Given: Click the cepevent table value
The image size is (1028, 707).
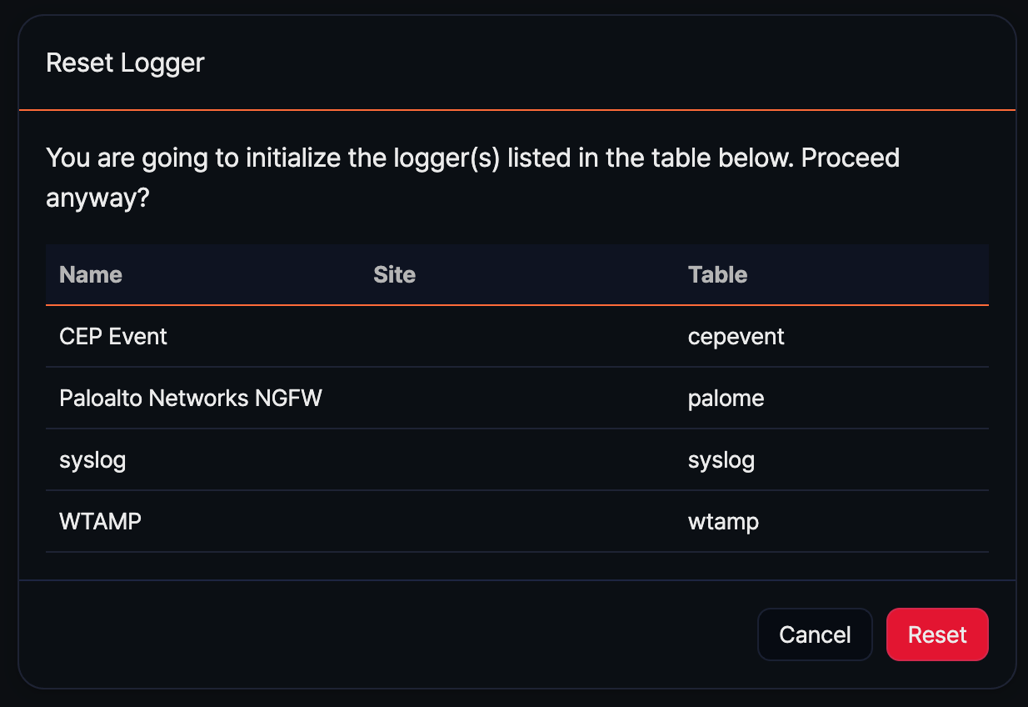Looking at the screenshot, I should tap(736, 337).
